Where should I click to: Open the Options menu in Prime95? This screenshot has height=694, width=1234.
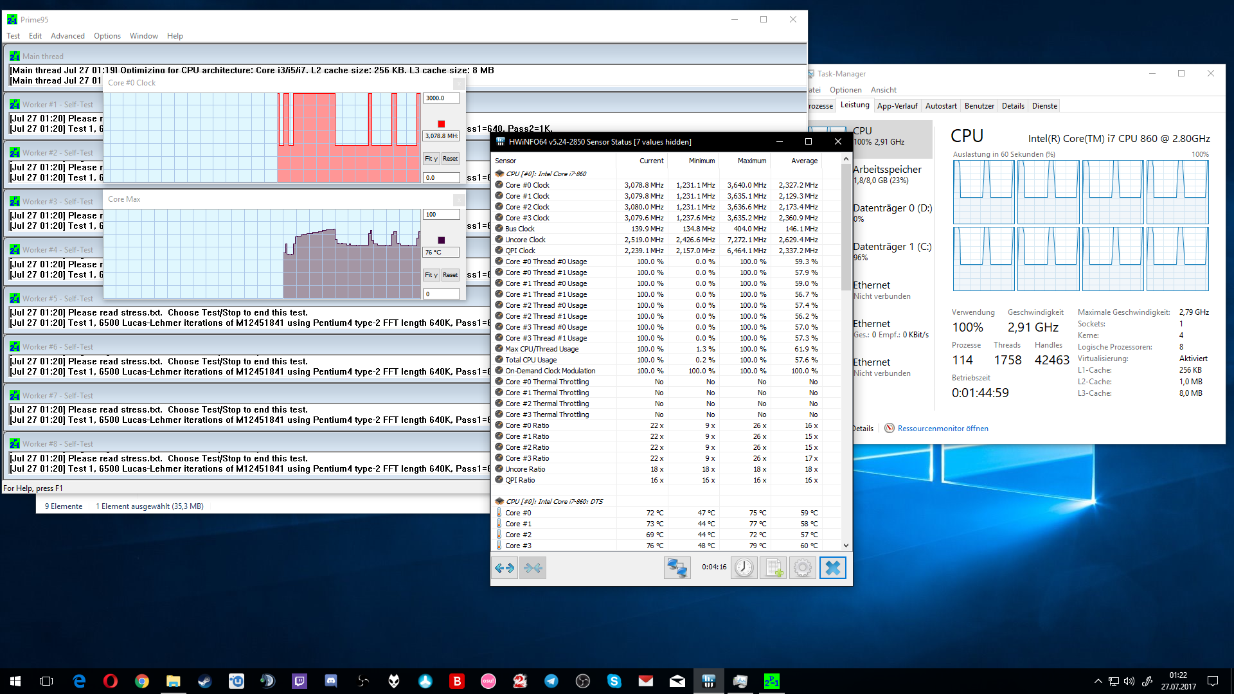click(x=107, y=36)
